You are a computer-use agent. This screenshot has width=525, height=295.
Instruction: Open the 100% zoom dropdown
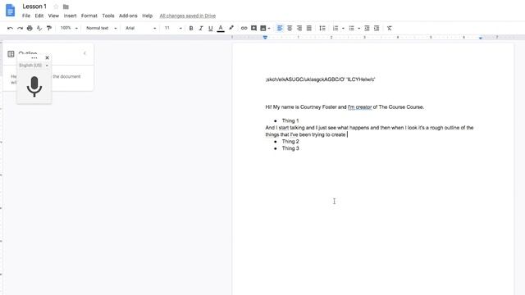[x=69, y=28]
